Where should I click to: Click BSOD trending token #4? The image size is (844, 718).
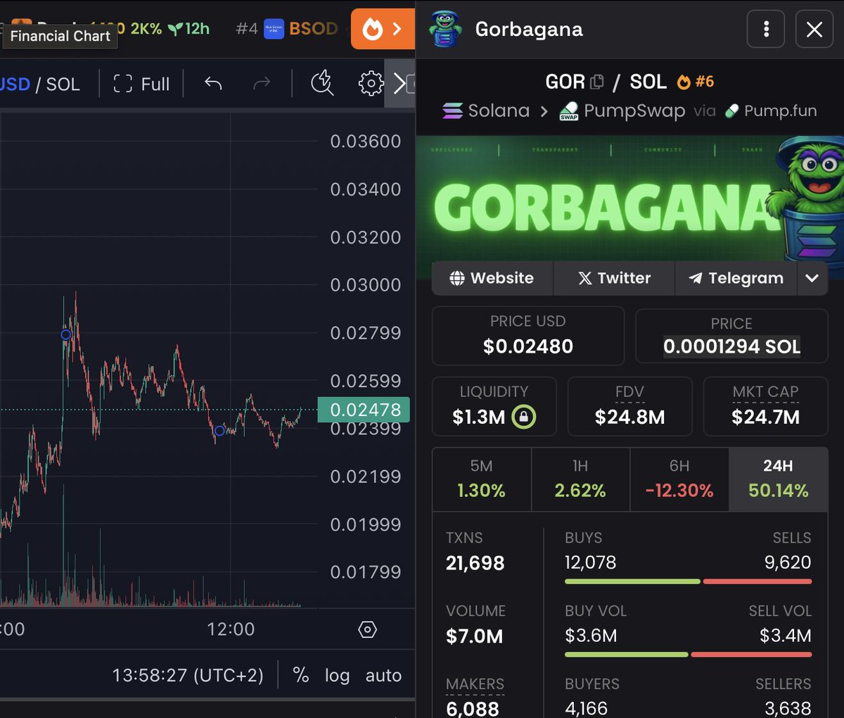pos(287,29)
